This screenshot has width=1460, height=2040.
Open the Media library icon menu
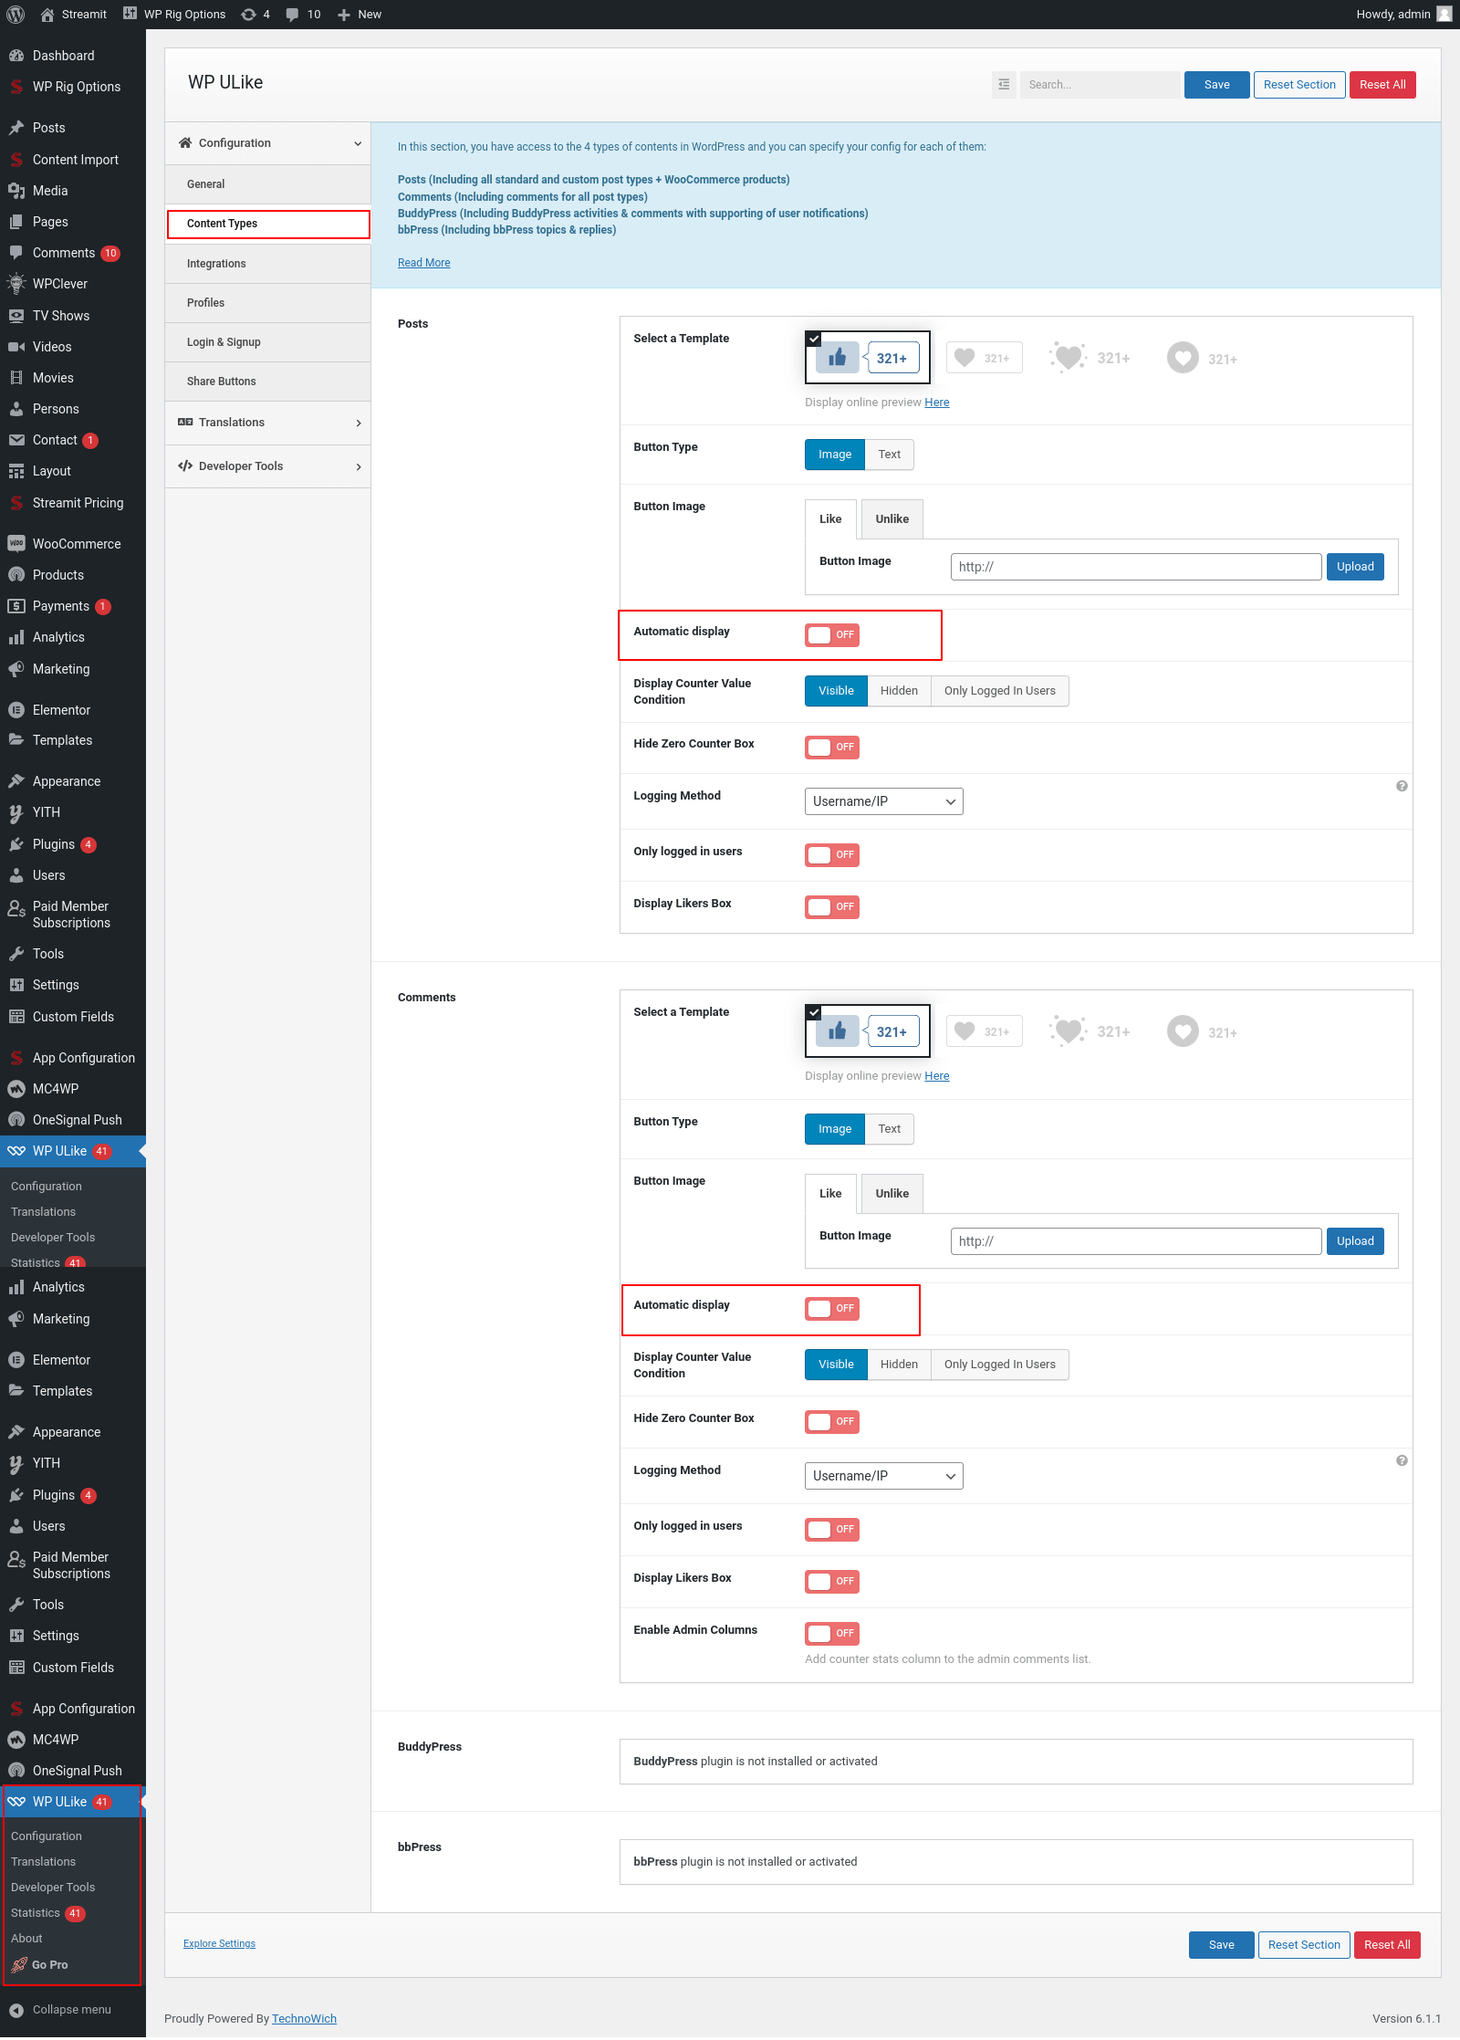click(x=16, y=191)
